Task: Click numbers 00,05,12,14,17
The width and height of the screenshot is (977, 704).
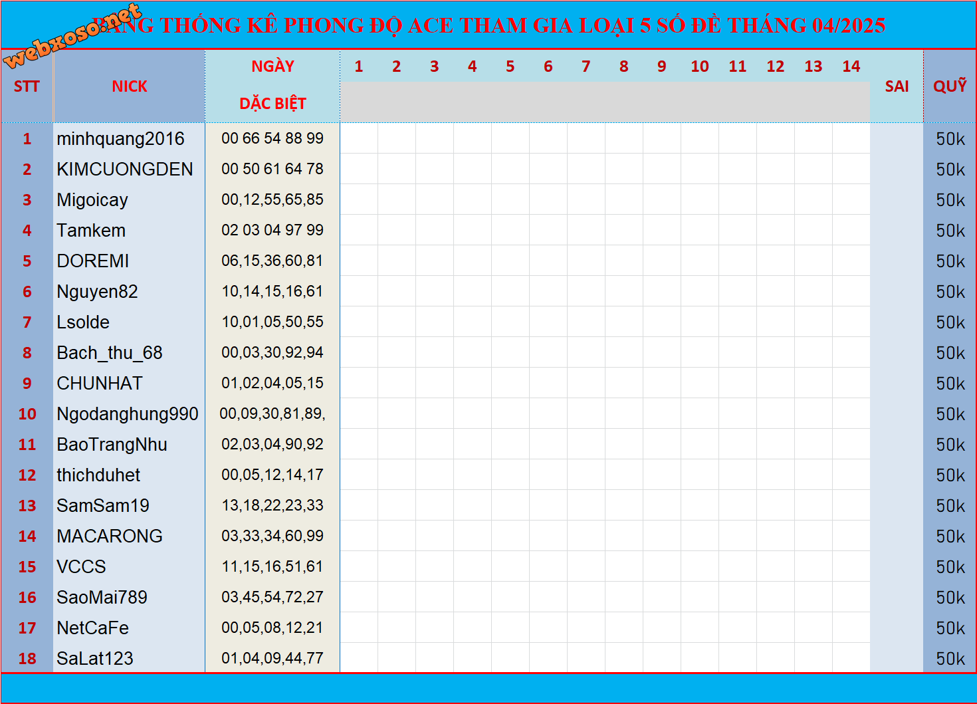Action: pyautogui.click(x=272, y=475)
